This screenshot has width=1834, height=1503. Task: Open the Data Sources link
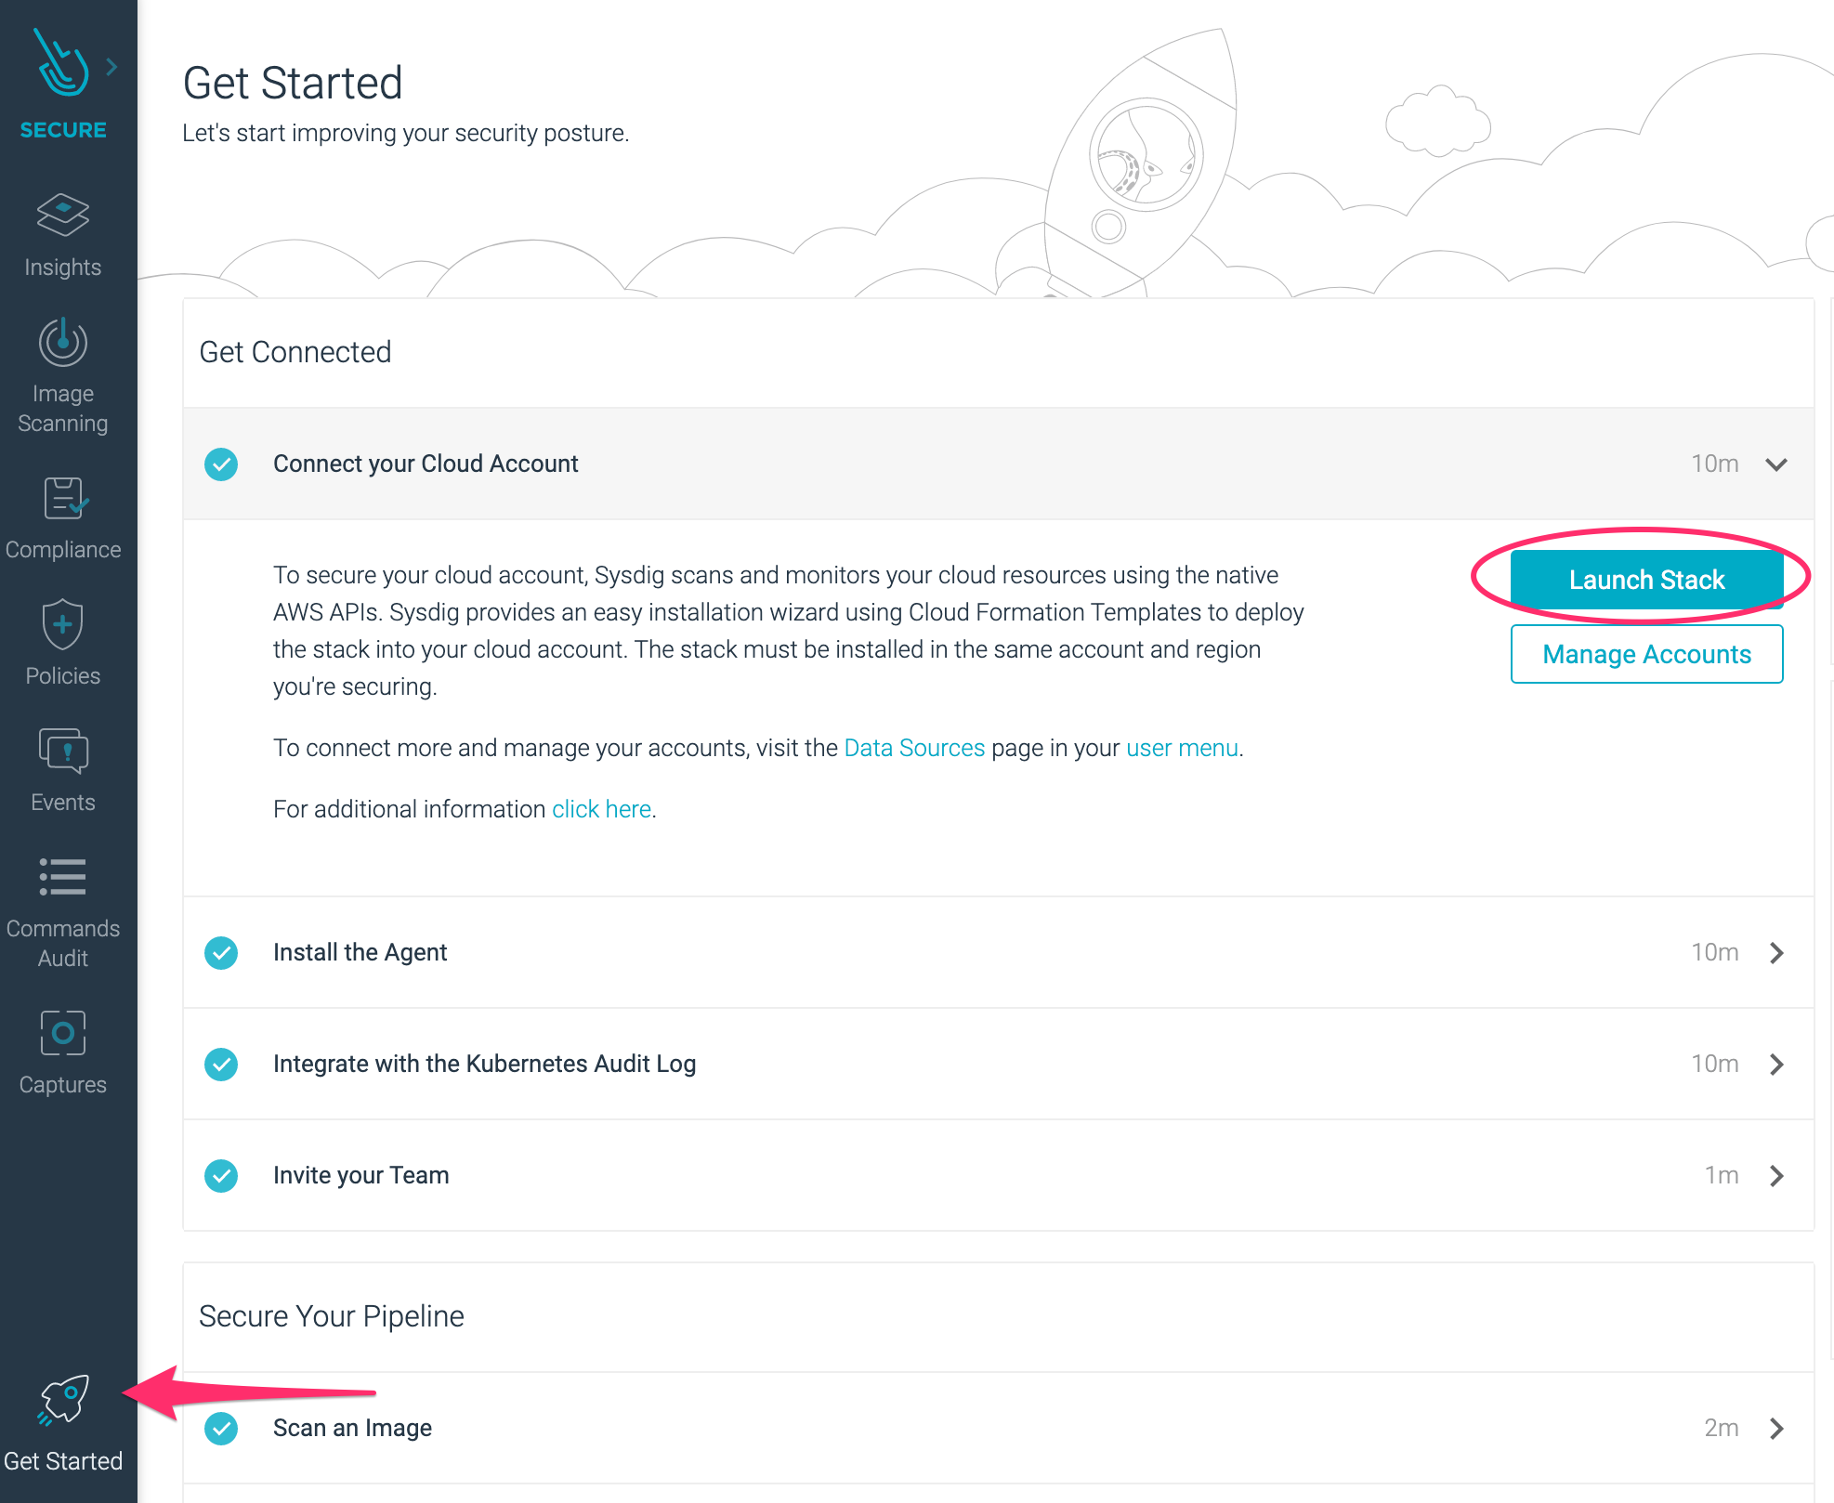point(914,748)
